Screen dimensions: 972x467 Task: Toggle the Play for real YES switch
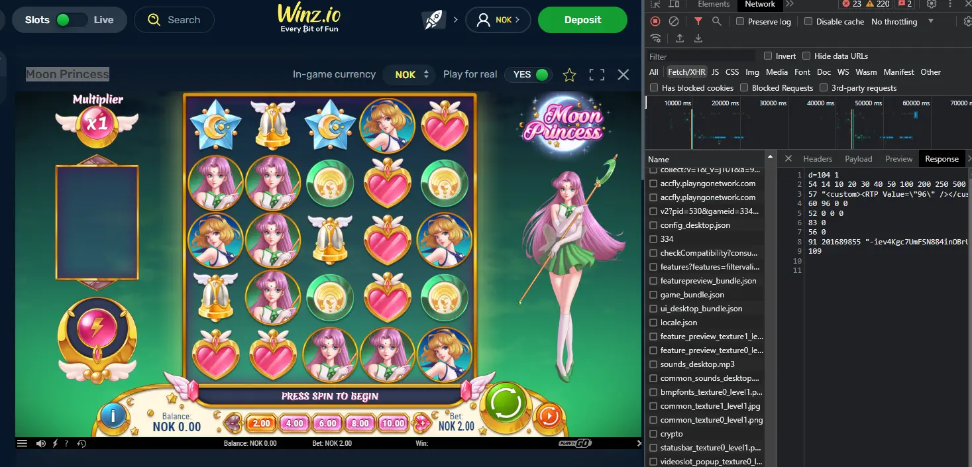[x=528, y=75]
